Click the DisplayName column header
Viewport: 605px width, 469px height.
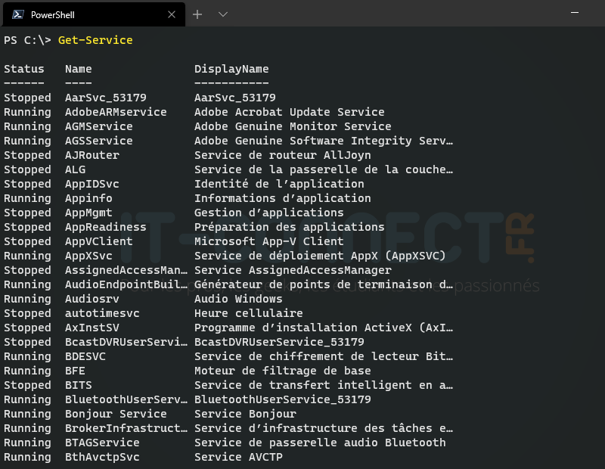(231, 69)
